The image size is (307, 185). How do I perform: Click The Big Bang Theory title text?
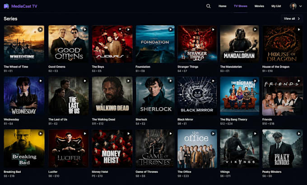(233, 119)
